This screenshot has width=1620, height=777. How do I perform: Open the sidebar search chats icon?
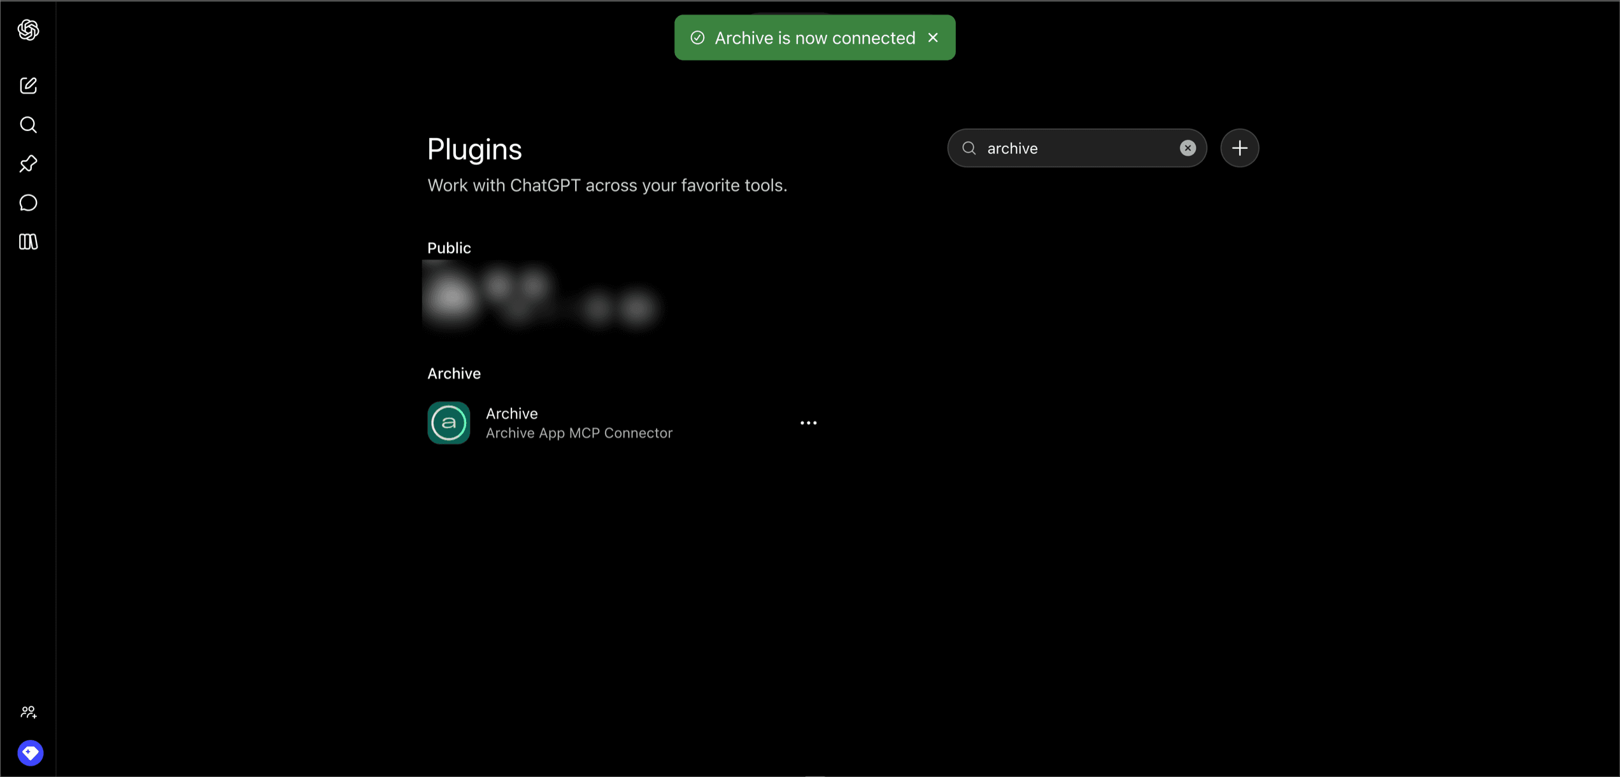(28, 125)
